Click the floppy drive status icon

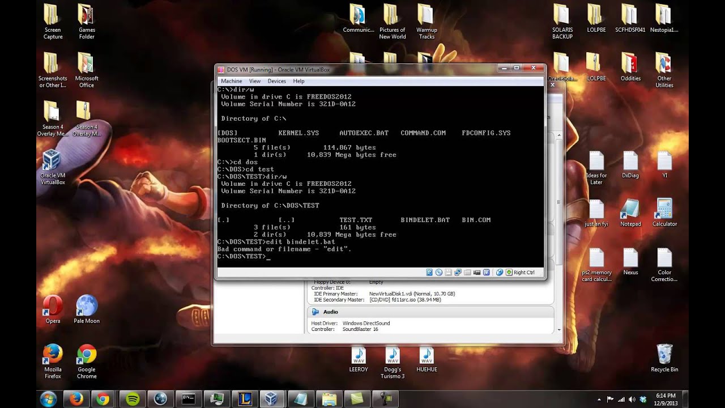click(x=448, y=273)
